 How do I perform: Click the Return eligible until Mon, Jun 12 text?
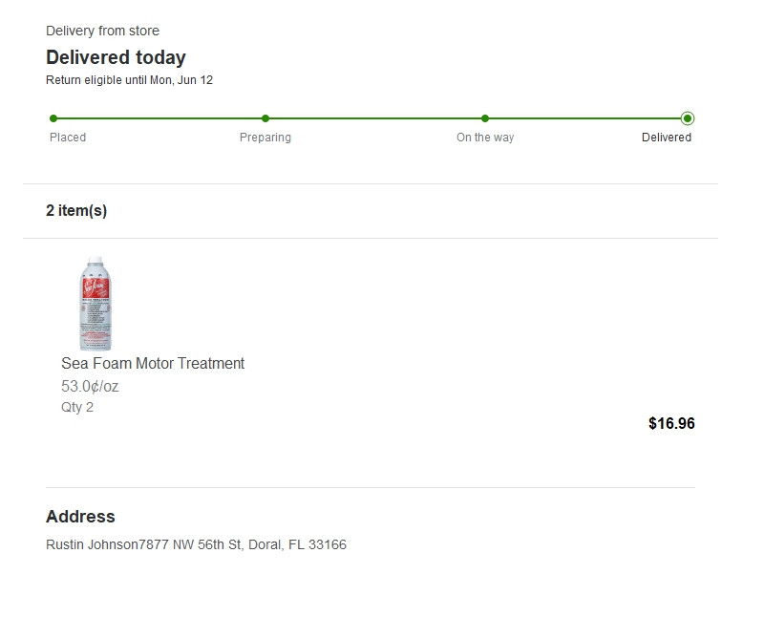(129, 80)
